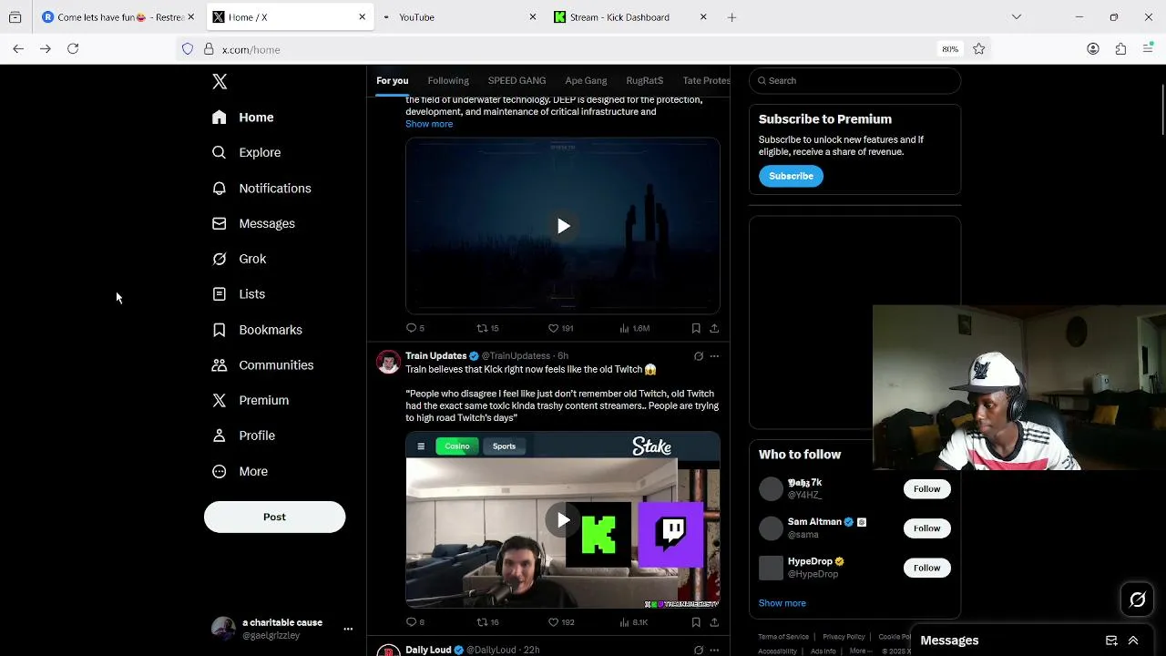
Task: Switch to the RugRatS tab
Action: click(x=645, y=81)
